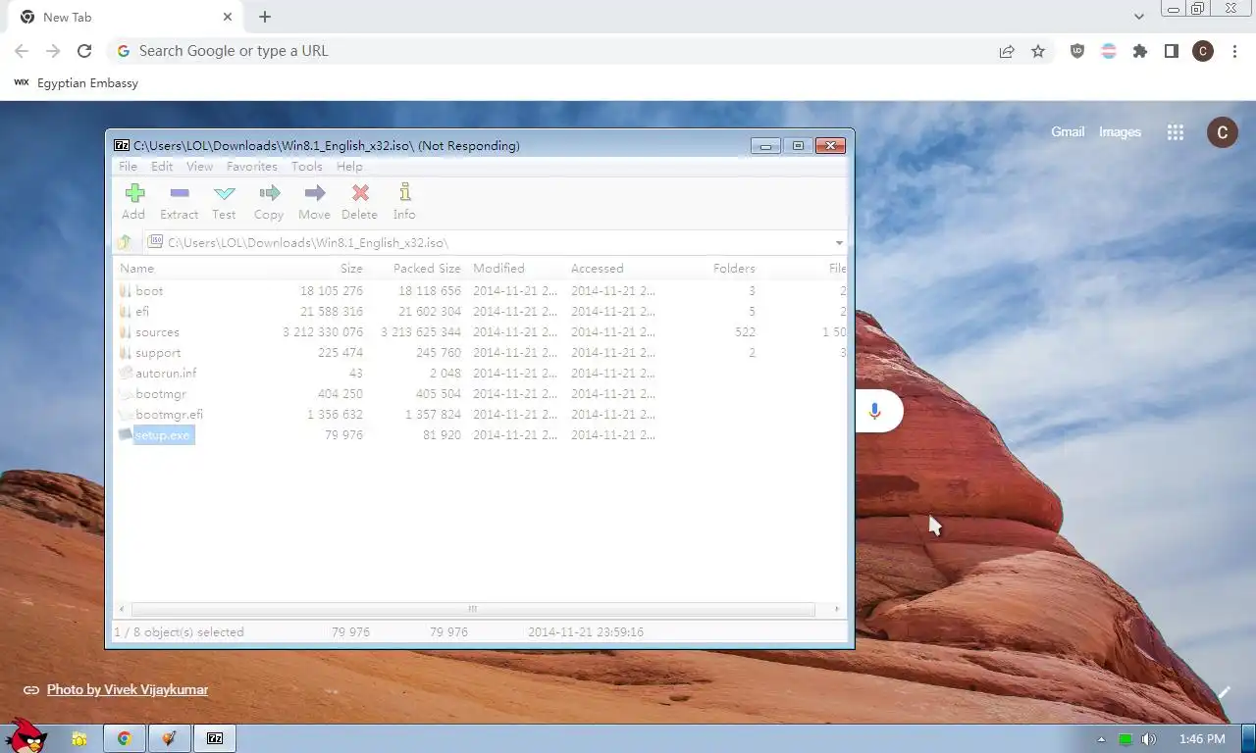Customize Chrome pencil icon
Image resolution: width=1256 pixels, height=753 pixels.
click(x=1224, y=692)
